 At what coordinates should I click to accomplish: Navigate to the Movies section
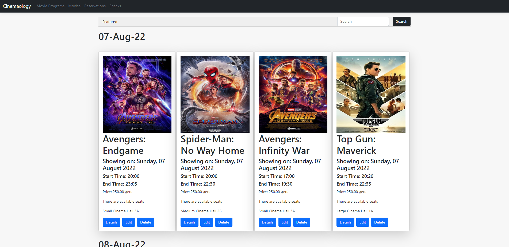point(74,6)
